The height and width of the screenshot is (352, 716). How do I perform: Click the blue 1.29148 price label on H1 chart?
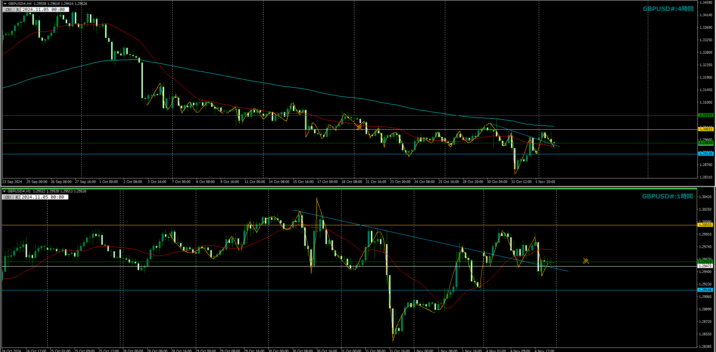[705, 290]
